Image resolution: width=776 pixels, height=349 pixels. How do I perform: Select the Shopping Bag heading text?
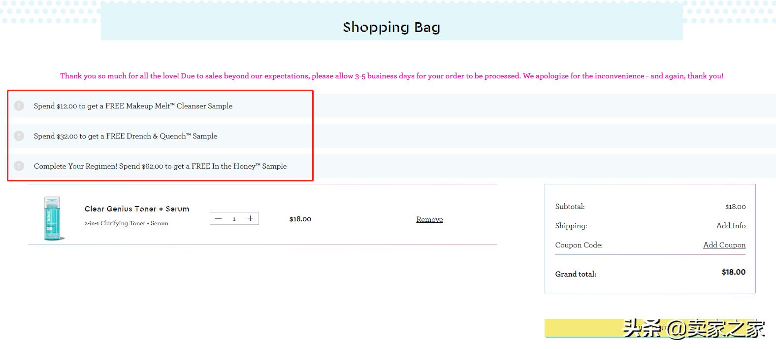(391, 27)
